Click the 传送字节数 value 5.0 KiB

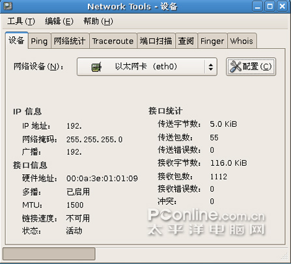coord(223,124)
